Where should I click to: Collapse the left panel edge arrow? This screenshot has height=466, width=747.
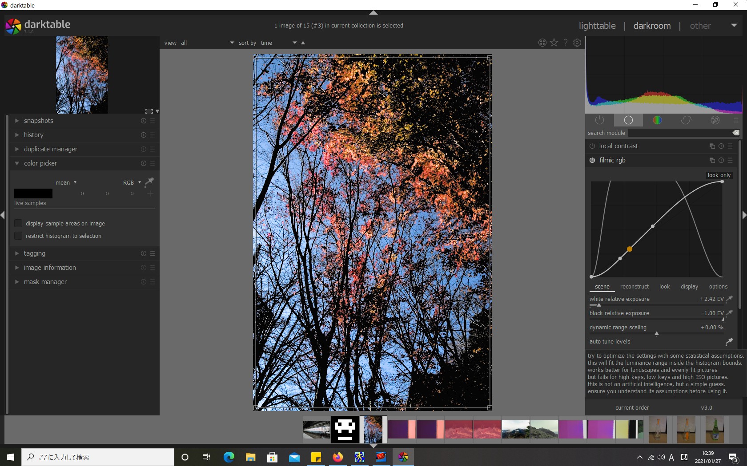coord(3,215)
